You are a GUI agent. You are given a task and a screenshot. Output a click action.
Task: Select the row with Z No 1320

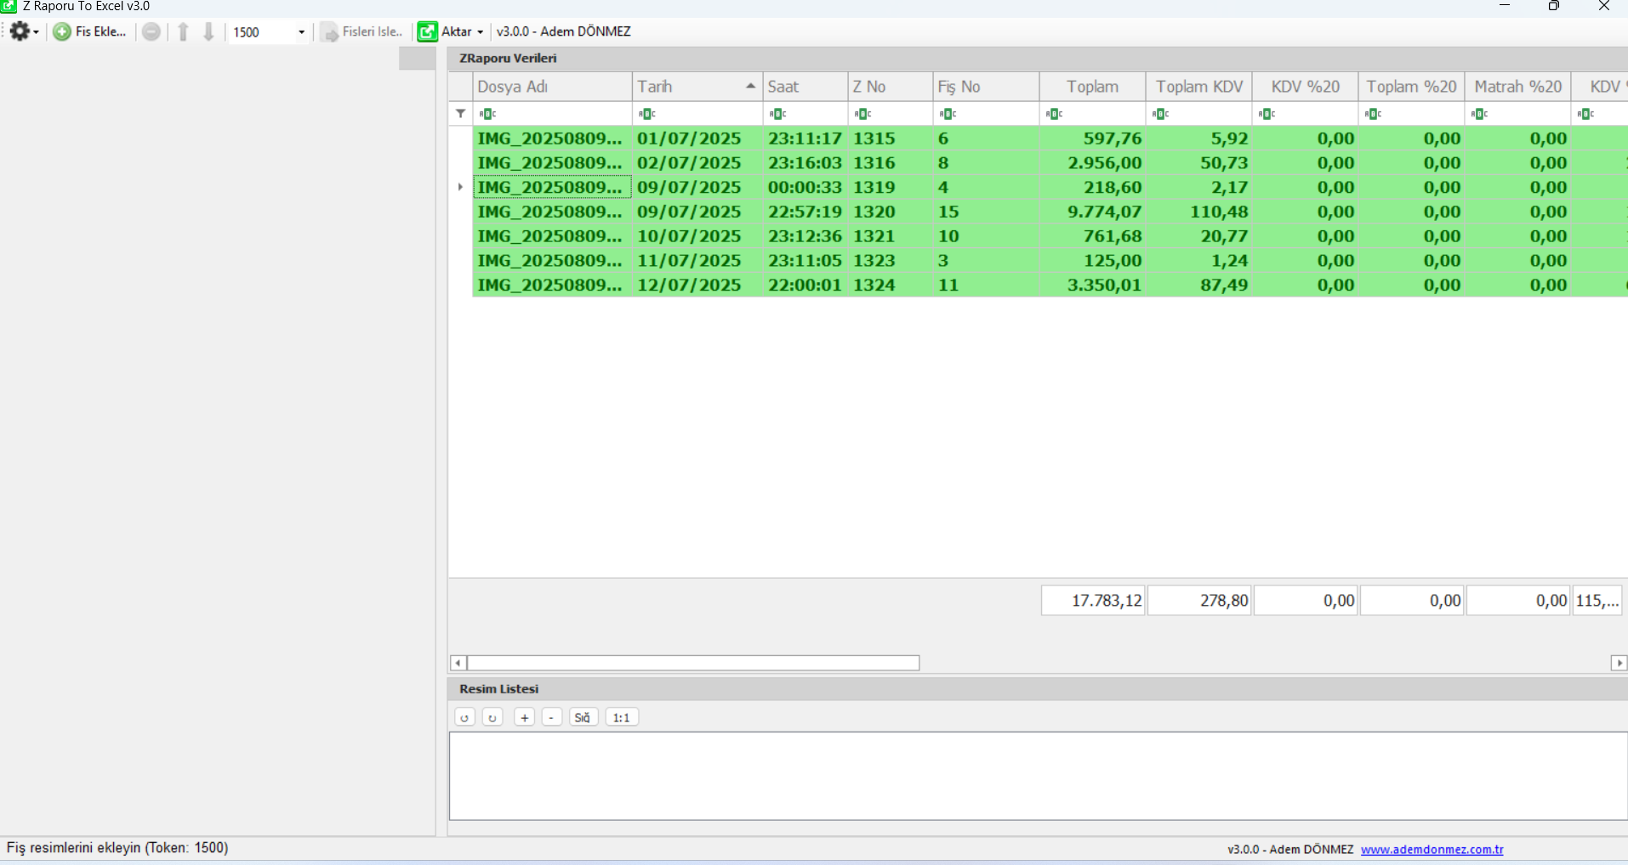tap(874, 212)
